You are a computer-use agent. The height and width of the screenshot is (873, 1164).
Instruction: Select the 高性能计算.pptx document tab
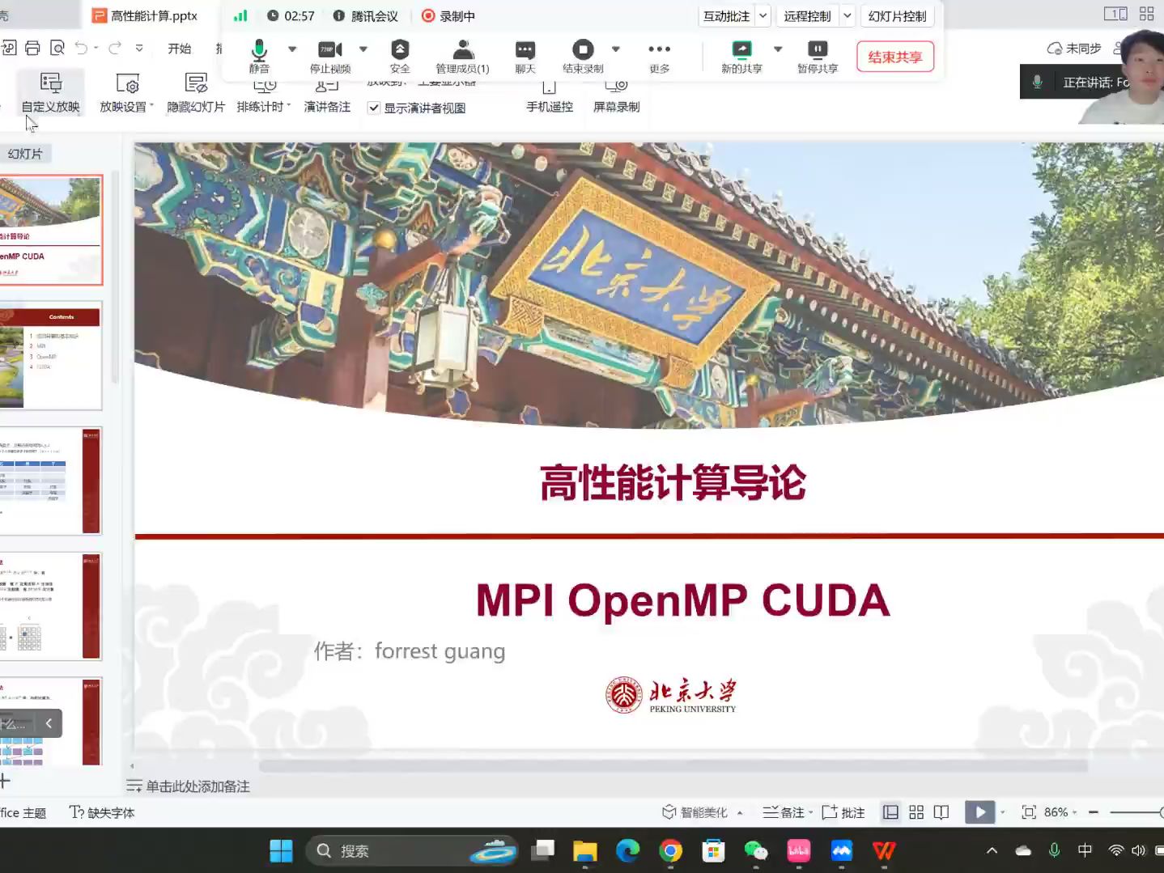click(x=146, y=15)
